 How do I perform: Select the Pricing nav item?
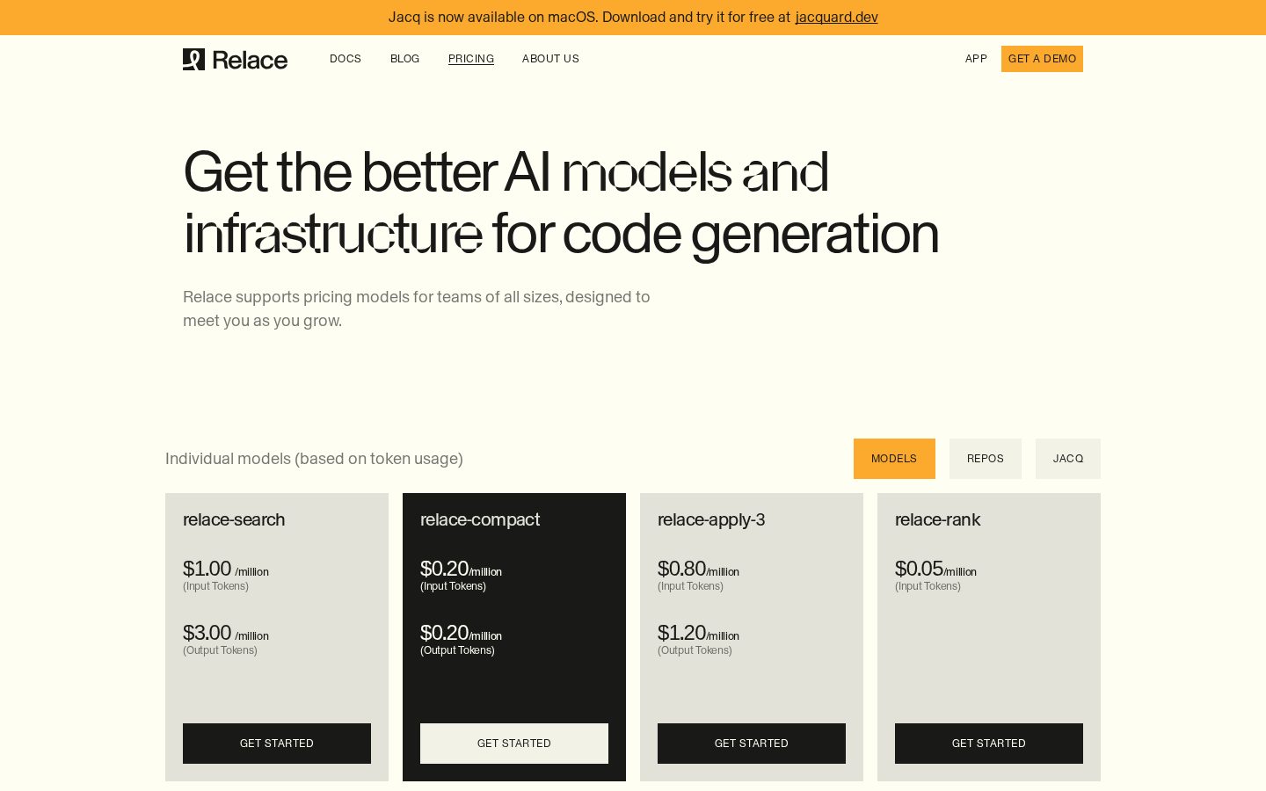click(471, 59)
